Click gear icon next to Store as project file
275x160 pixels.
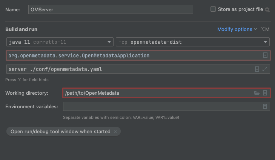267,9
